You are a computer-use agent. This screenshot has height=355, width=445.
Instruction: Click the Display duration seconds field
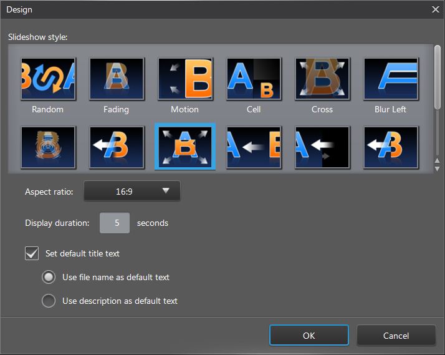[x=115, y=223]
